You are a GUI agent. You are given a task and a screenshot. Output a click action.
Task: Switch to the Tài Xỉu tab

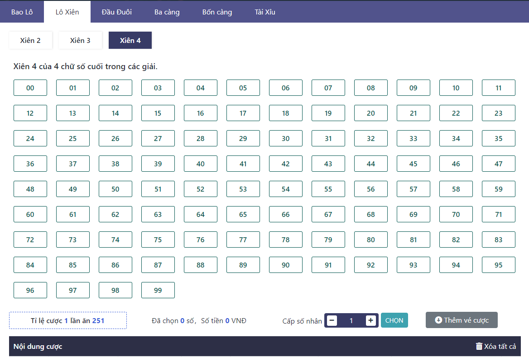coord(265,12)
